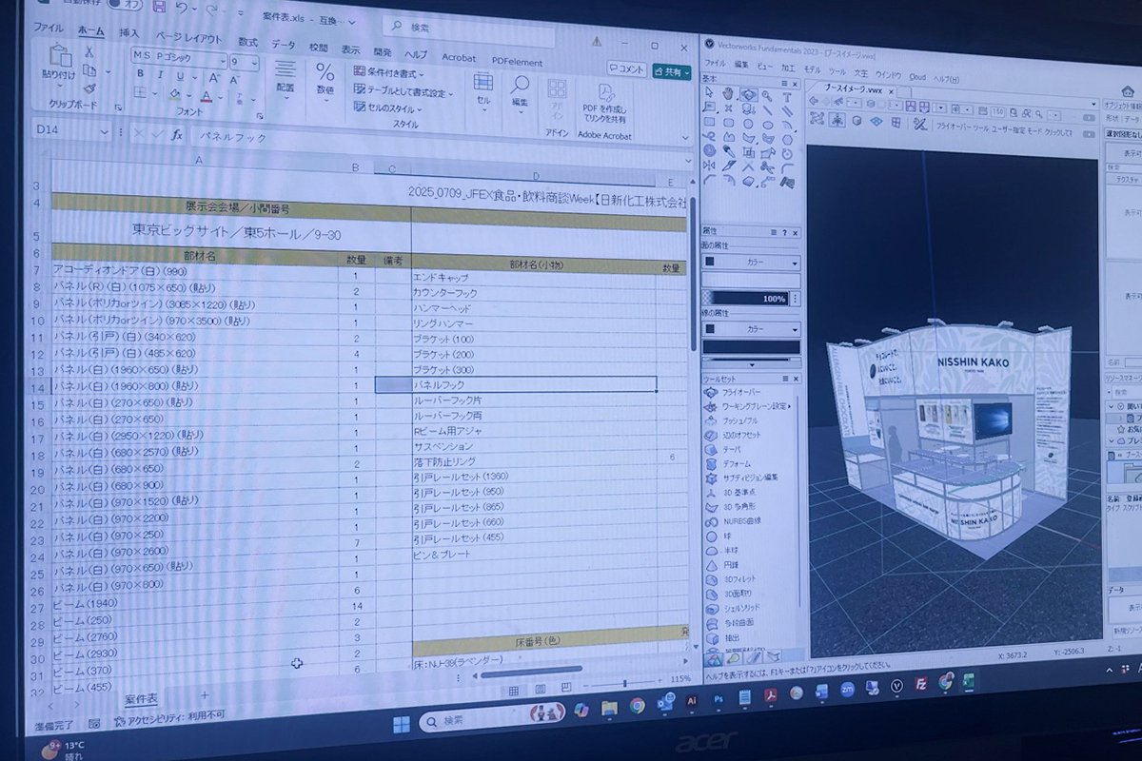Image resolution: width=1142 pixels, height=761 pixels.
Task: Click the コメント comments button
Action: [627, 69]
